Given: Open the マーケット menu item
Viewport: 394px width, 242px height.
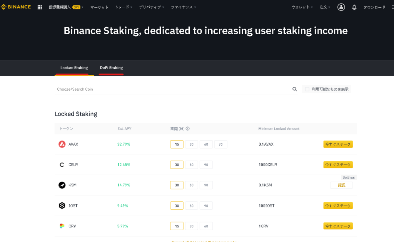Looking at the screenshot, I should [x=100, y=7].
